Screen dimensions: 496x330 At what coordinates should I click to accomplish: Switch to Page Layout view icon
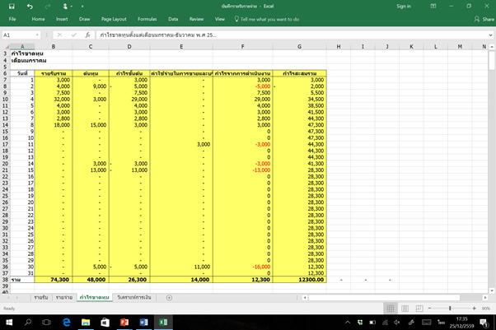coord(405,308)
